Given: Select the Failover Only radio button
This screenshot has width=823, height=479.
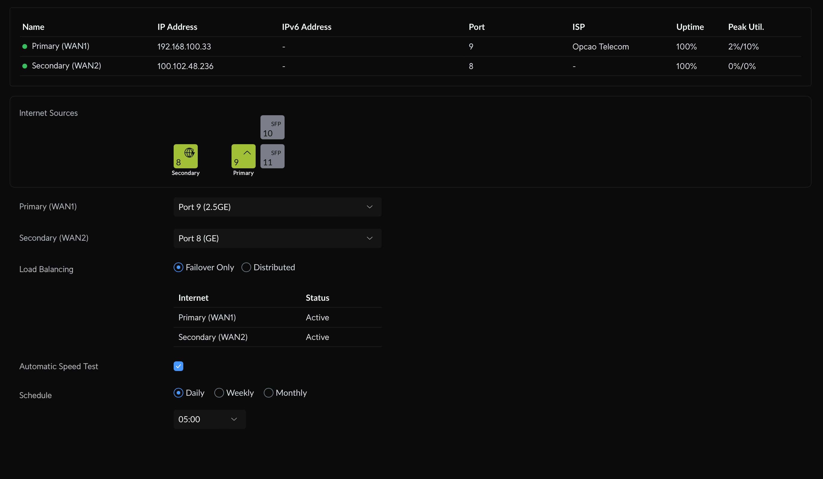Looking at the screenshot, I should (178, 267).
